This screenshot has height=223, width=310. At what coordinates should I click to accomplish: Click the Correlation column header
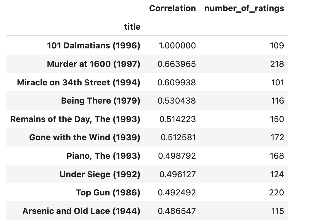[172, 9]
